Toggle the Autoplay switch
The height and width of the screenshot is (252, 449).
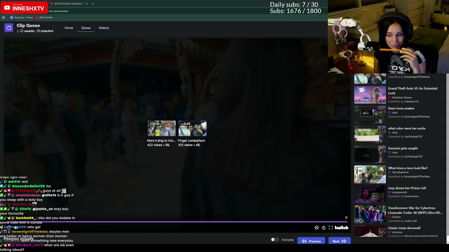coord(275,240)
